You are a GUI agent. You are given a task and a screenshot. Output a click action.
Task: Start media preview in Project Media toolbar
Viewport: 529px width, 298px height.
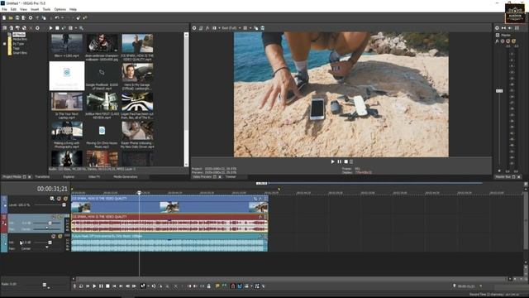click(x=50, y=28)
